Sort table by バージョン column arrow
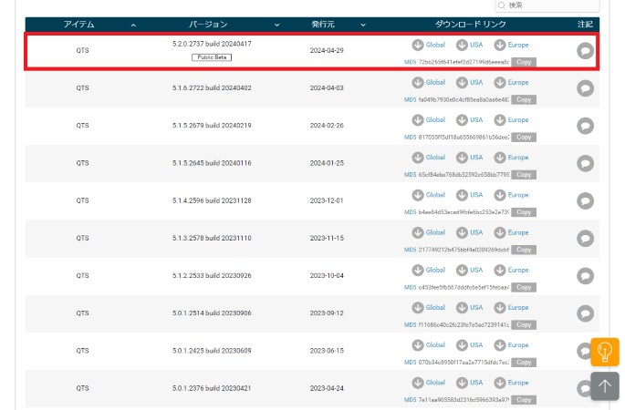This screenshot has height=410, width=625. (x=276, y=26)
